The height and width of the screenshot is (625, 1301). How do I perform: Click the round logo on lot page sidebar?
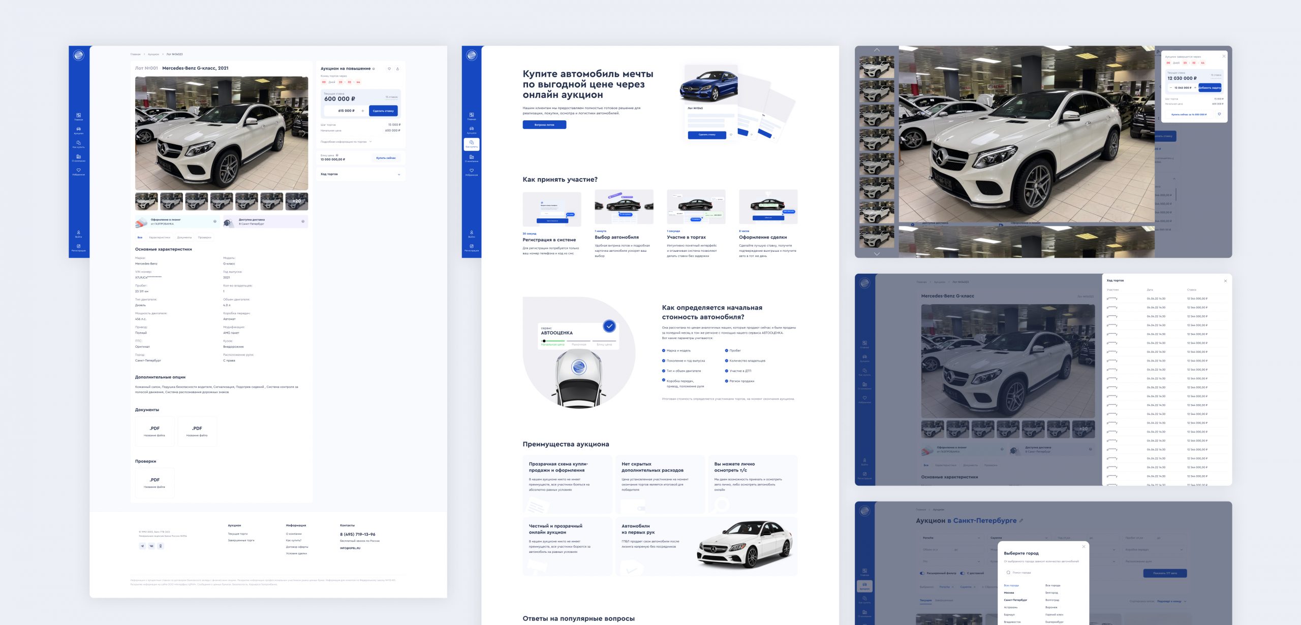[79, 55]
